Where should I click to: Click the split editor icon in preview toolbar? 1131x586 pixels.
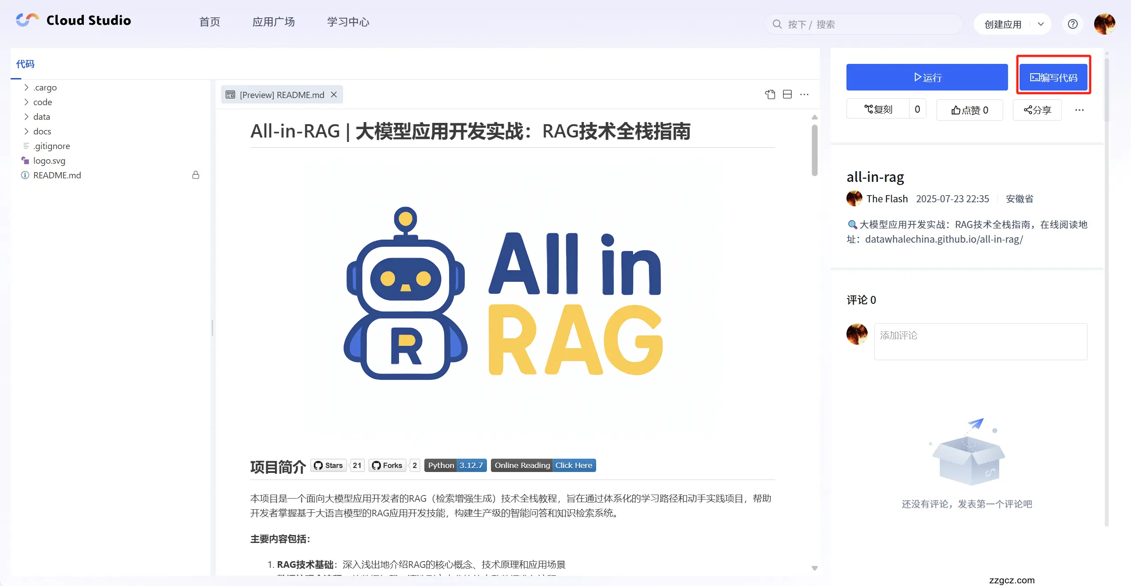coord(787,94)
